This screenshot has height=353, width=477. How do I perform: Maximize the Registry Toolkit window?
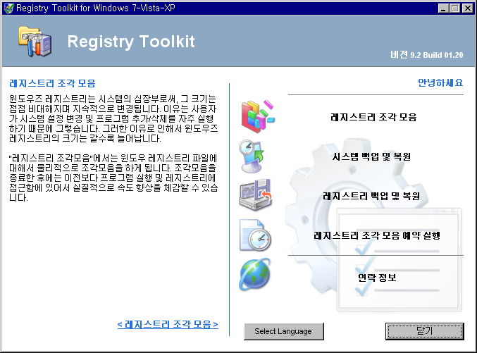click(454, 8)
